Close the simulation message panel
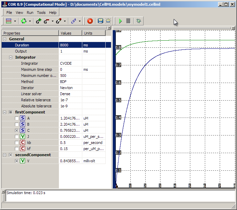Image resolution: width=237 pixels, height=210 pixels. point(3,192)
